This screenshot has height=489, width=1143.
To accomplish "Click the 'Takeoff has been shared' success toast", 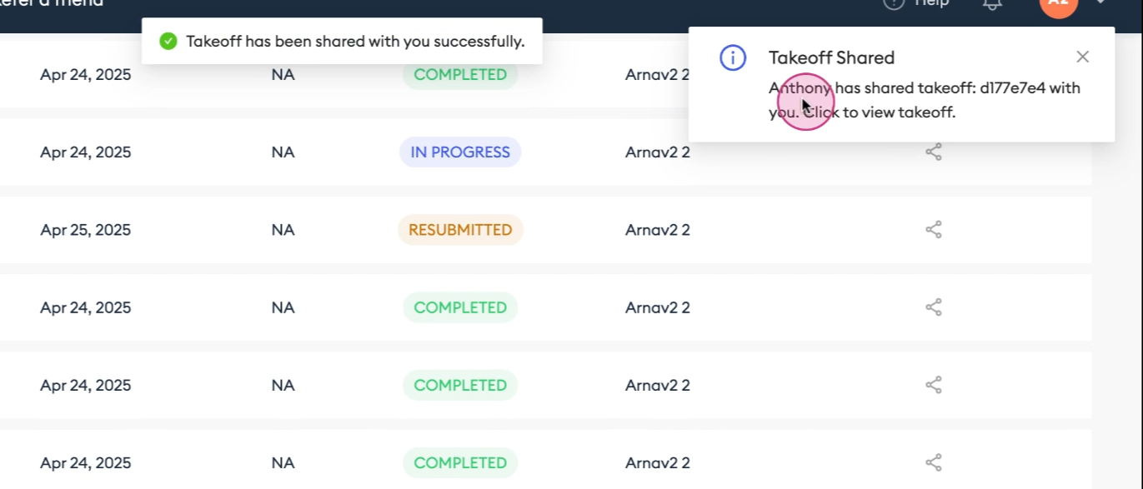I will 342,41.
